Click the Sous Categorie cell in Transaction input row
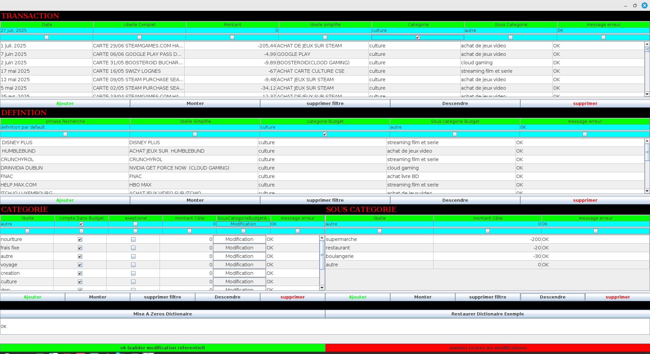The image size is (650, 354). (x=510, y=30)
